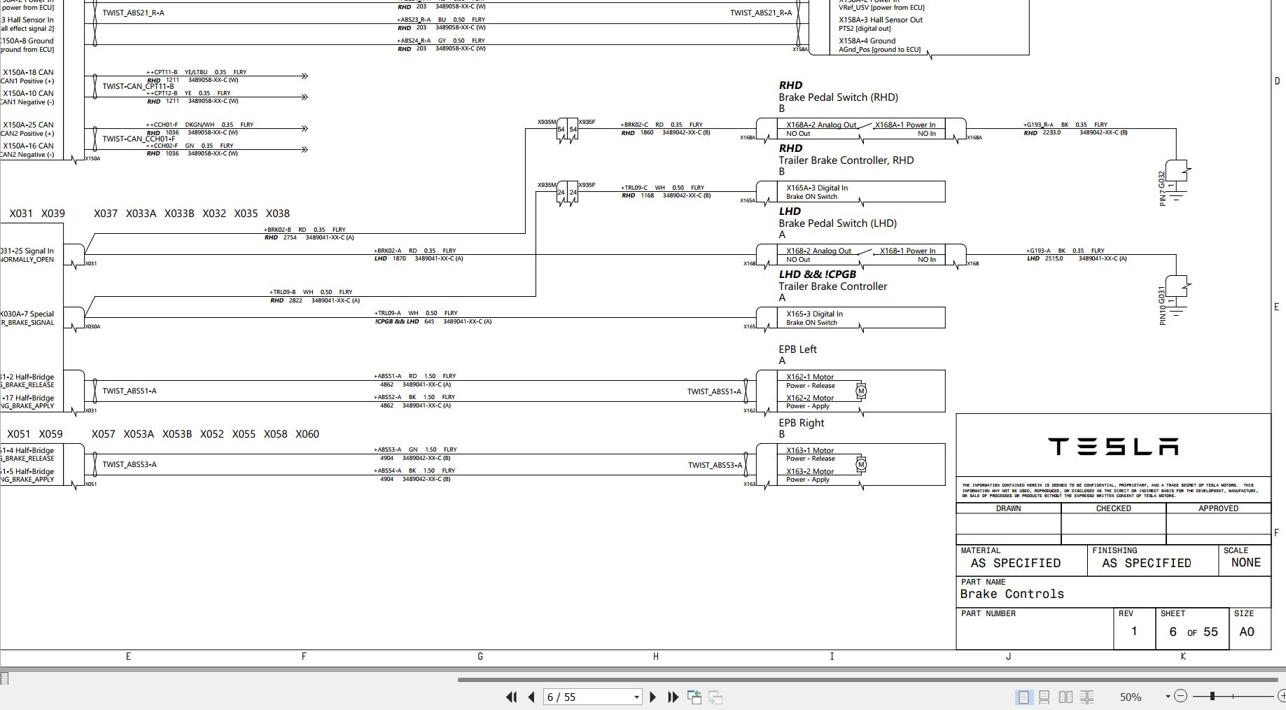This screenshot has width=1286, height=710.
Task: Toggle continuous scrolling page mode
Action: point(1044,697)
